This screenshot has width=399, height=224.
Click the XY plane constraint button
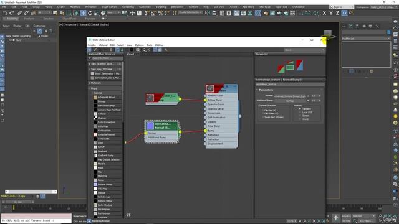click(344, 12)
